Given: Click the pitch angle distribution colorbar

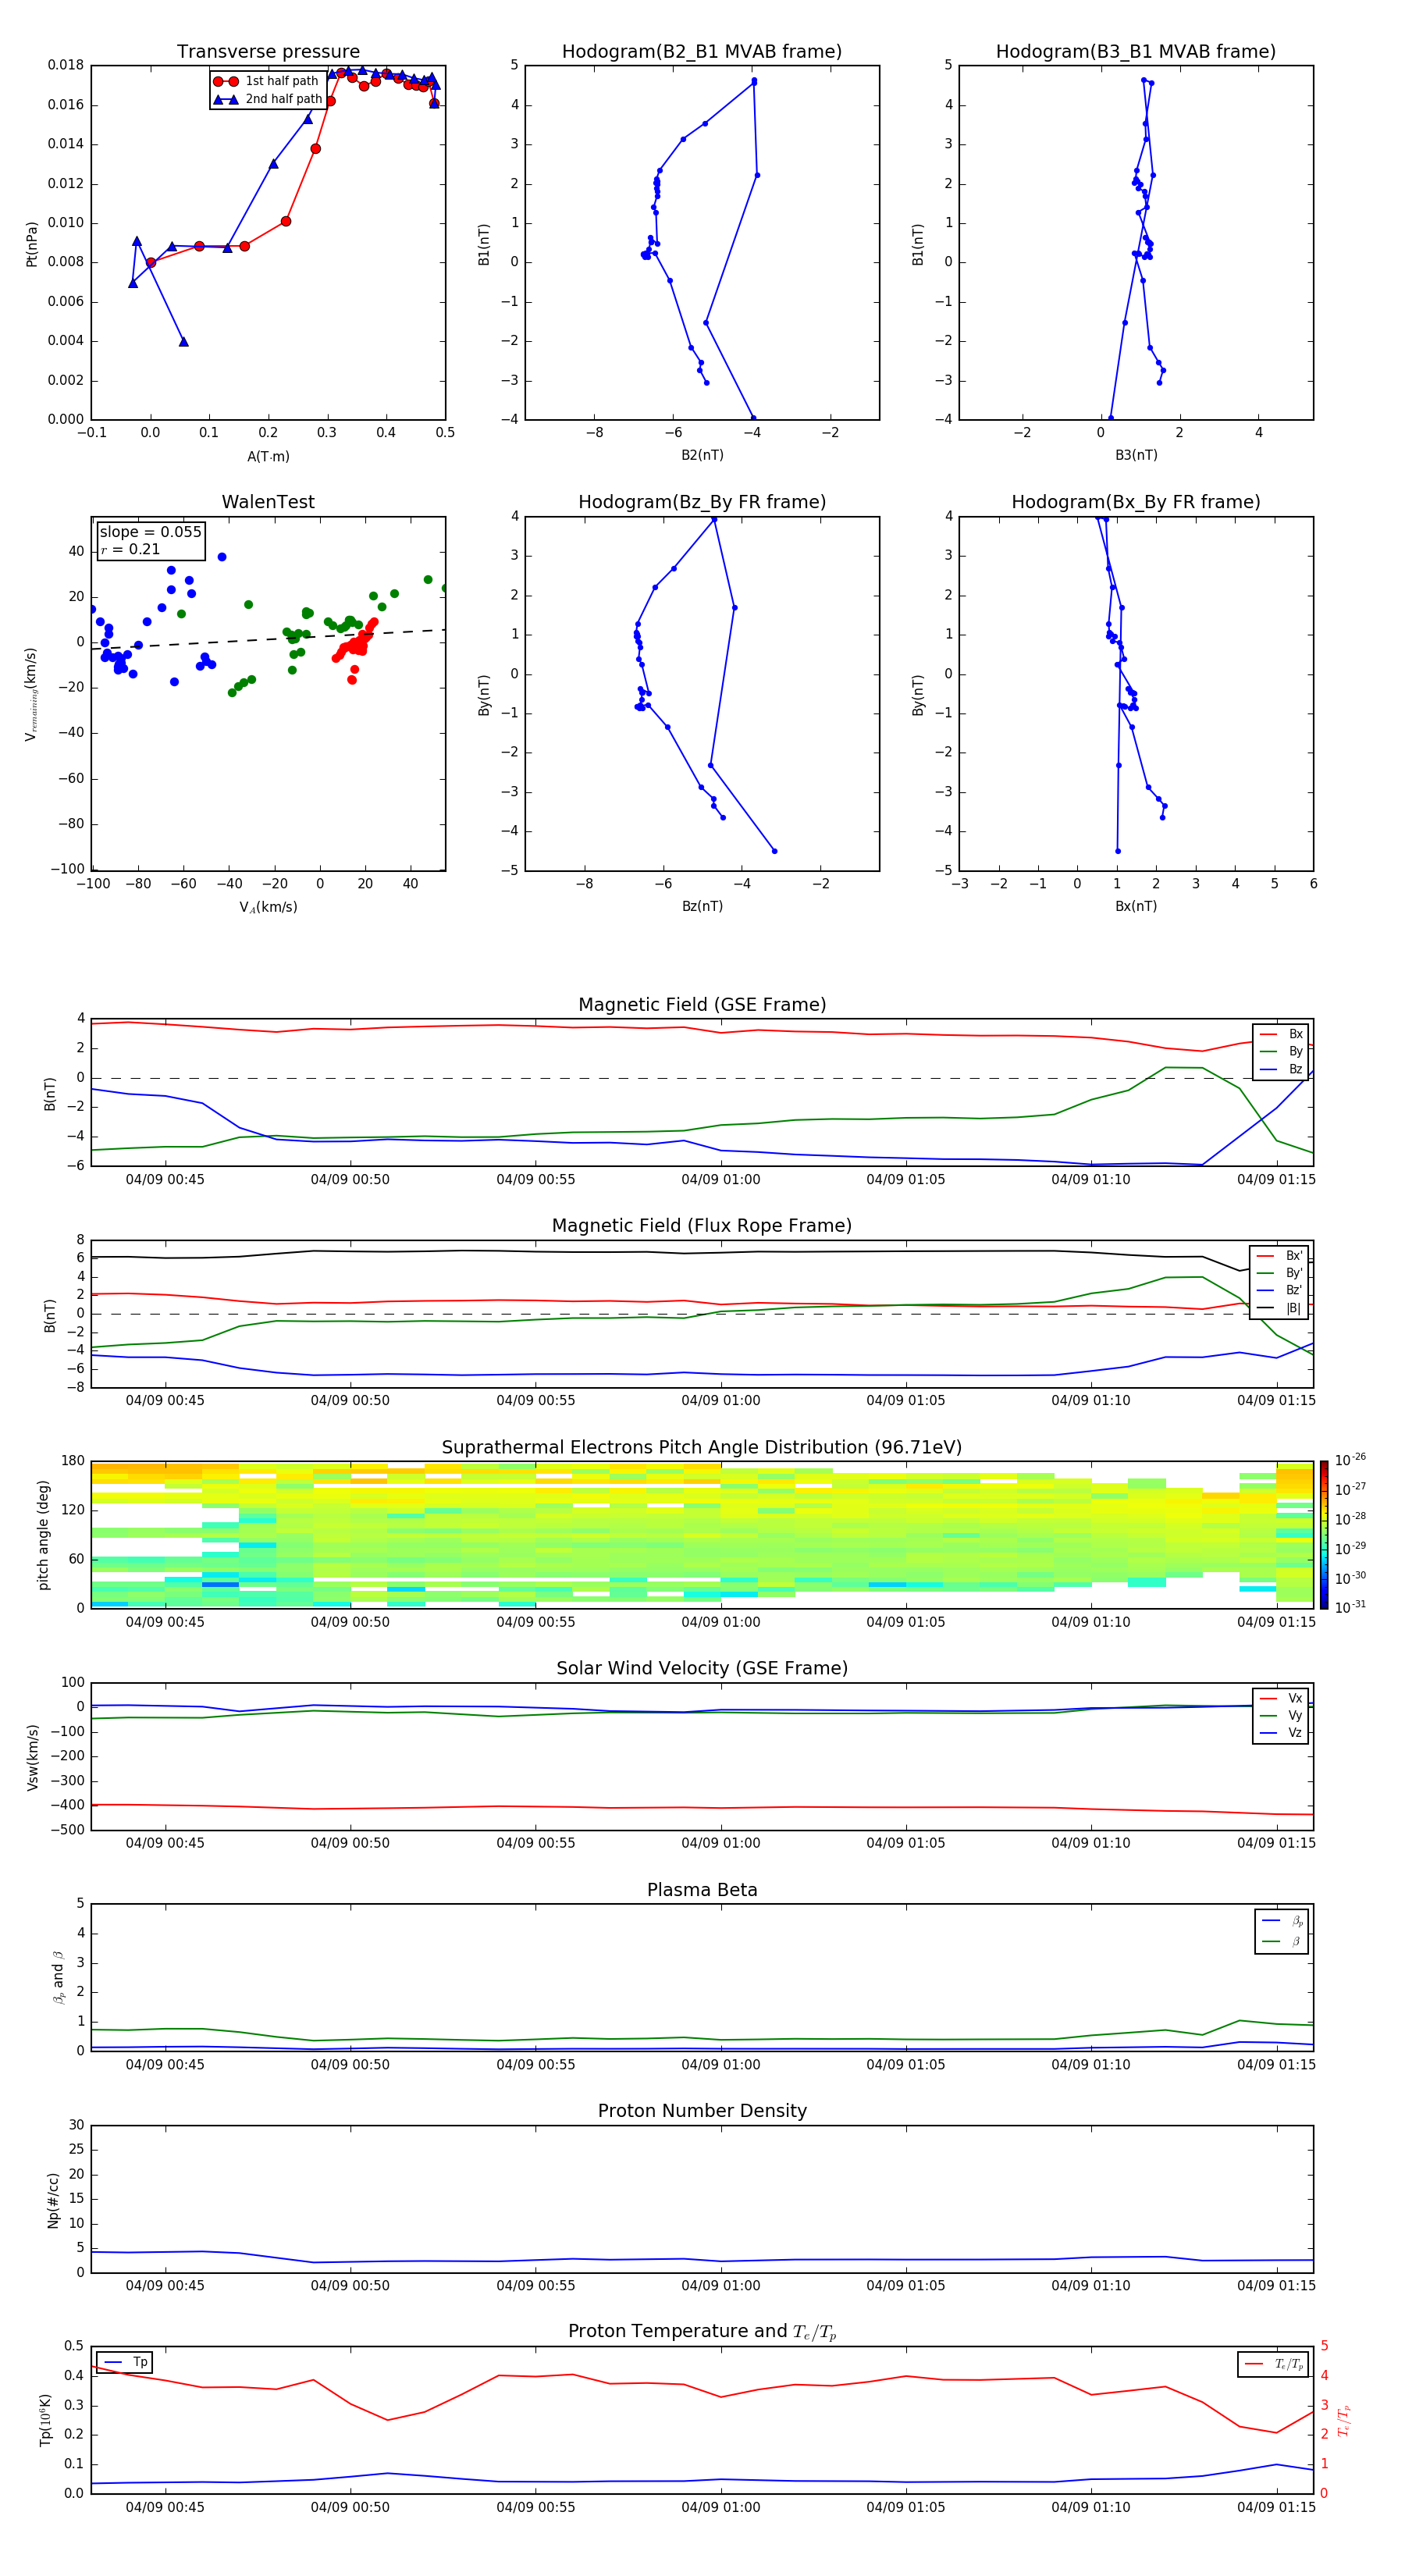Looking at the screenshot, I should pos(1324,1535).
